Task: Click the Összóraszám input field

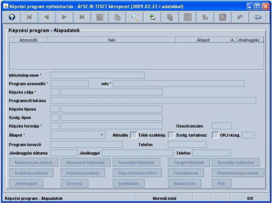Action: tap(221, 126)
